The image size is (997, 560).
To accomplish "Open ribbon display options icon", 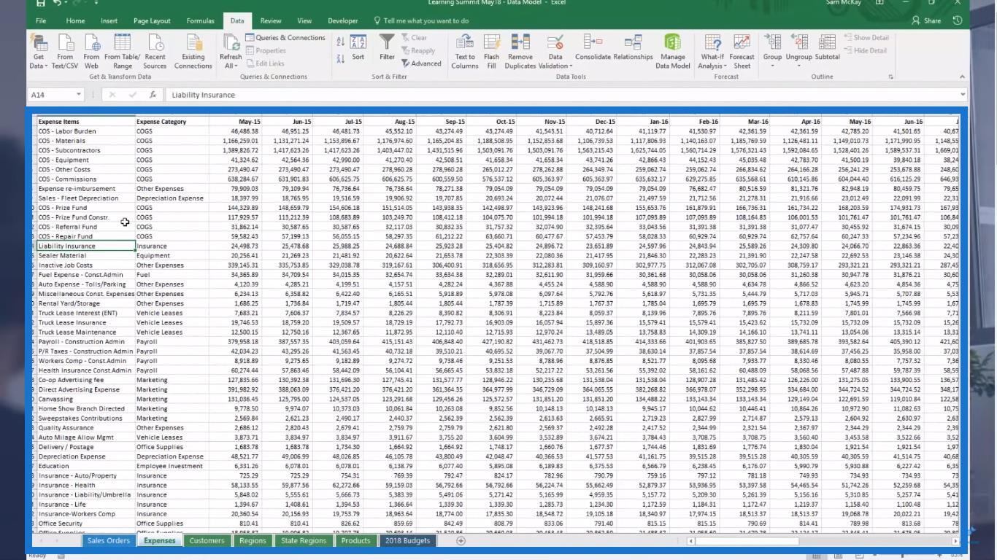I will (x=879, y=2).
